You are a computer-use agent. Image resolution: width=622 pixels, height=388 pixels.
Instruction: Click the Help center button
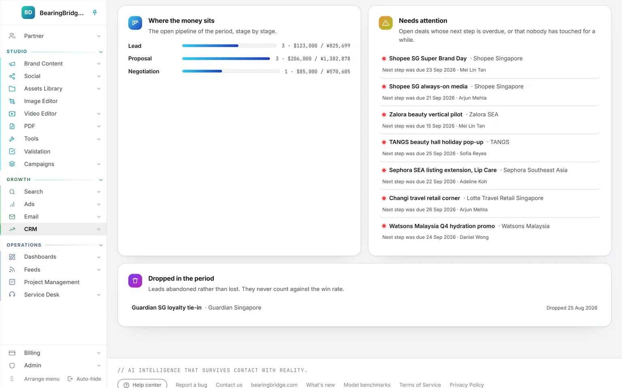(142, 385)
